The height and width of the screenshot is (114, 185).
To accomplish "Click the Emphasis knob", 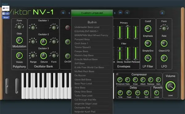I will [x=148, y=43].
